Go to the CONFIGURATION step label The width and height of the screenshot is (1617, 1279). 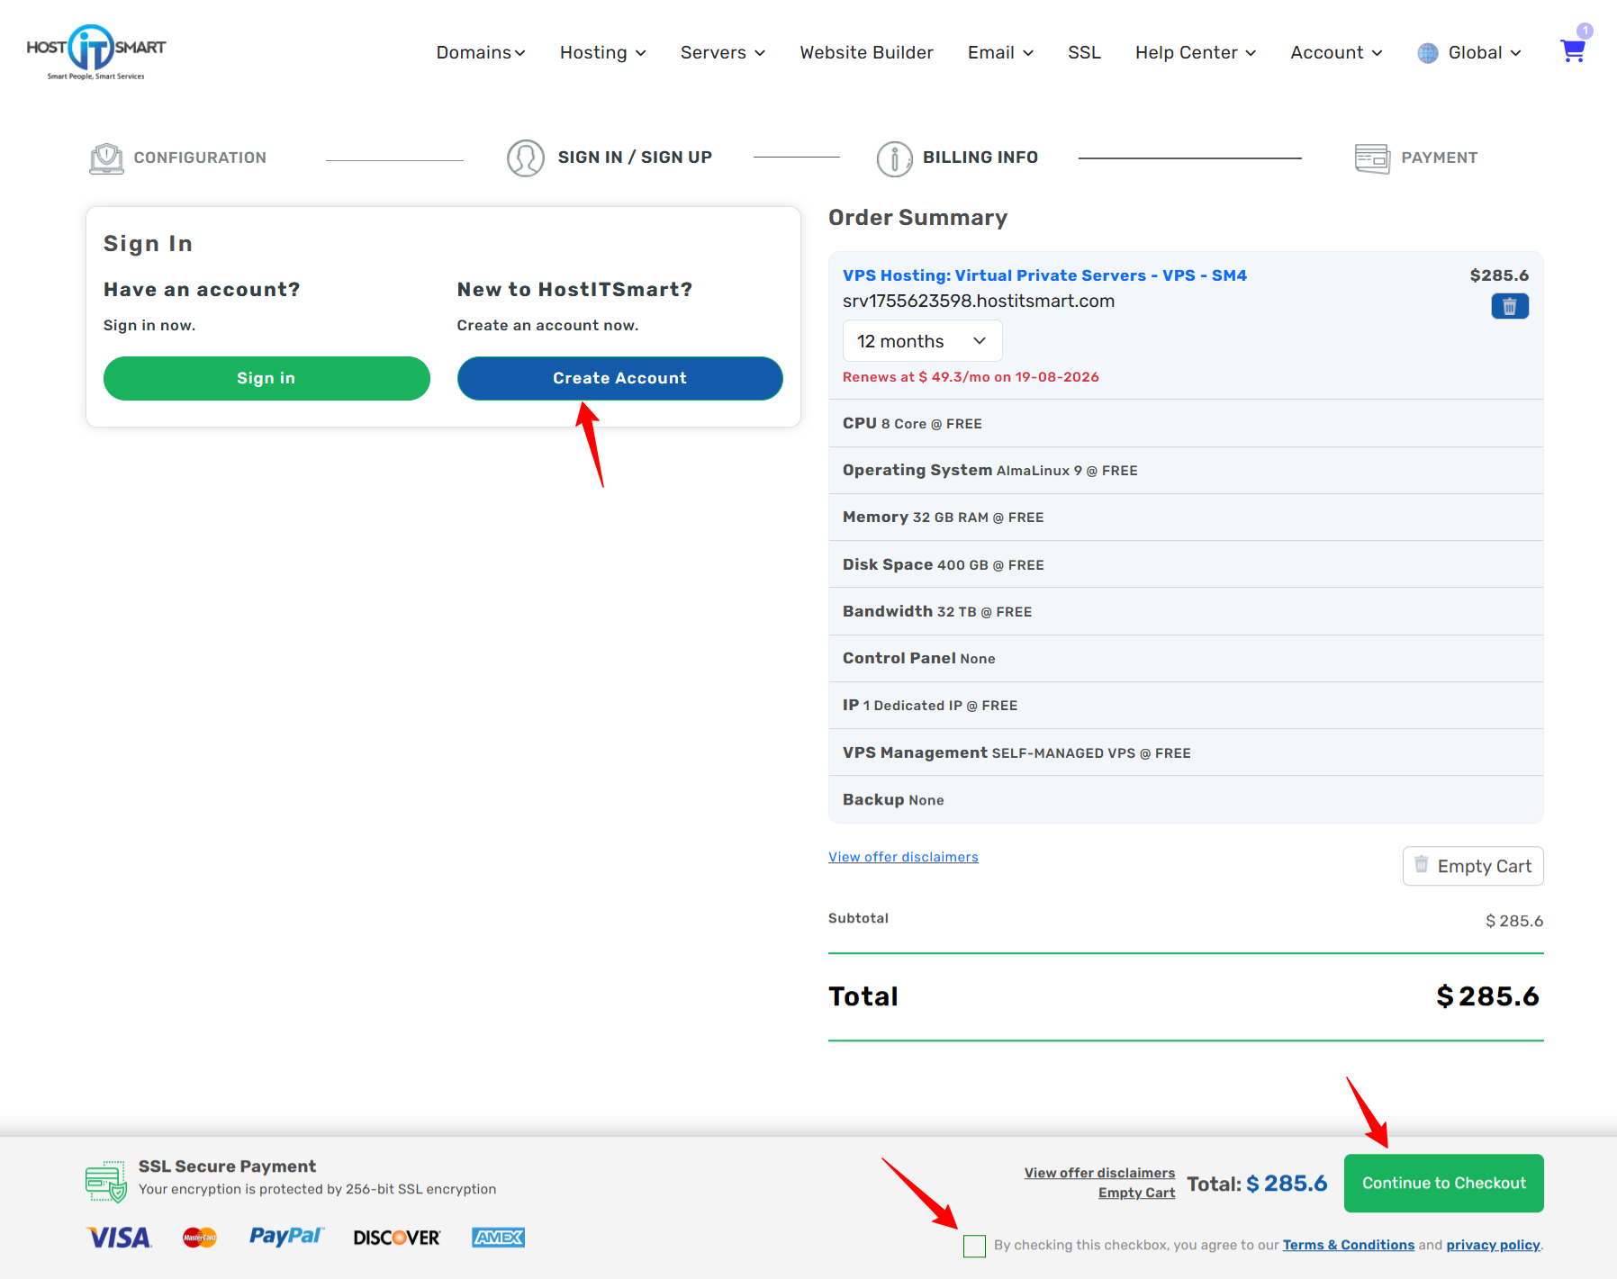point(200,158)
